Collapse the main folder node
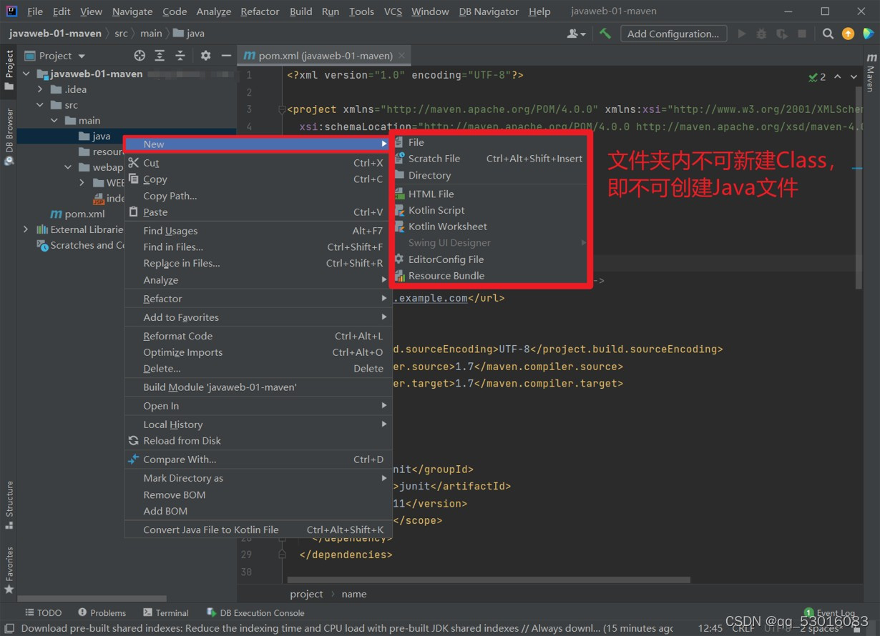The height and width of the screenshot is (636, 880). pos(54,121)
